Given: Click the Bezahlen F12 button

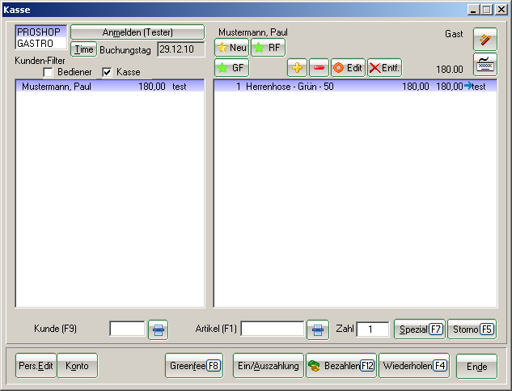Looking at the screenshot, I should [x=341, y=366].
